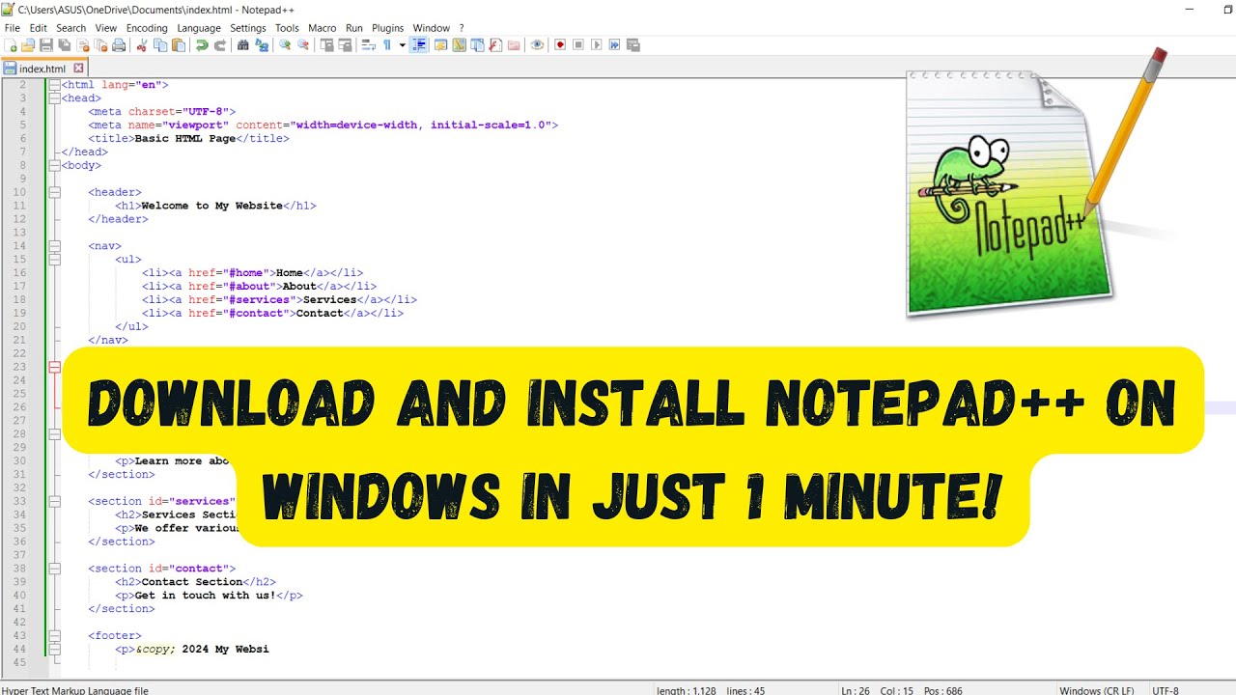Image resolution: width=1236 pixels, height=695 pixels.
Task: Toggle synchronized horizontal scrolling
Action: point(345,44)
